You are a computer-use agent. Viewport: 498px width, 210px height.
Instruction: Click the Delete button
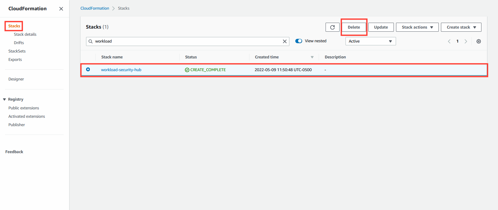pos(354,27)
